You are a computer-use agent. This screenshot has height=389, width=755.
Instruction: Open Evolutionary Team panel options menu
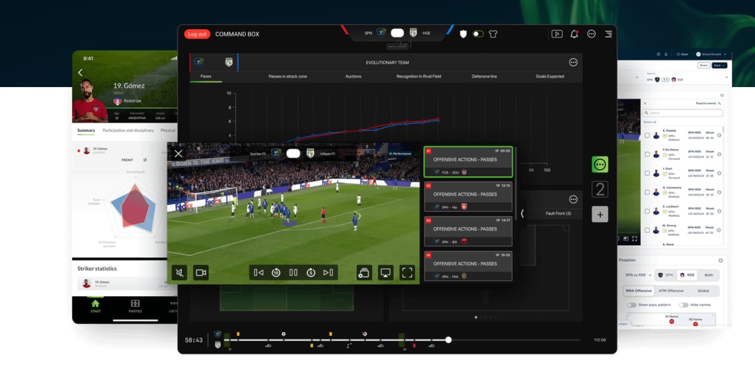tap(573, 62)
